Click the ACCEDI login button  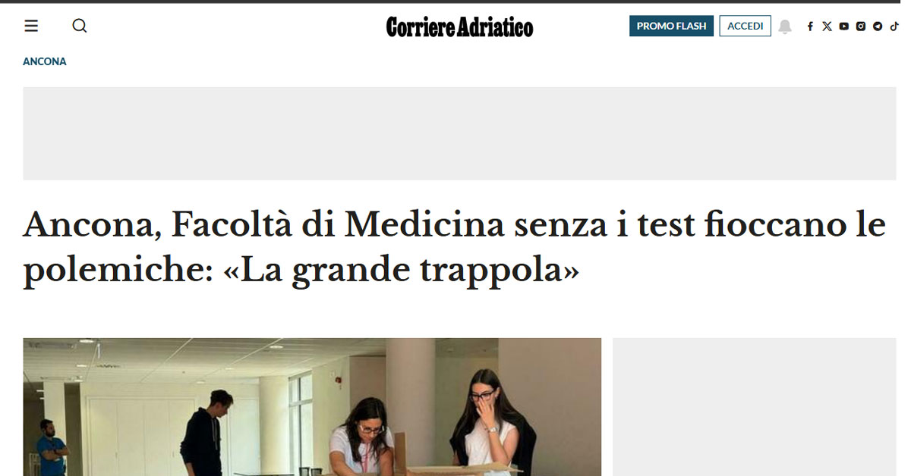point(746,26)
